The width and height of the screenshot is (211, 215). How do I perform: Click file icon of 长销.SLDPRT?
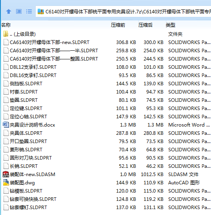point(6,166)
